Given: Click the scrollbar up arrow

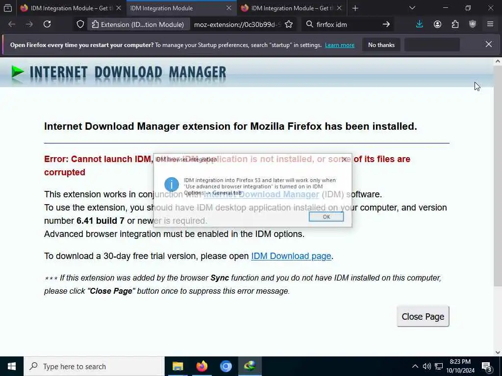Looking at the screenshot, I should [498, 61].
